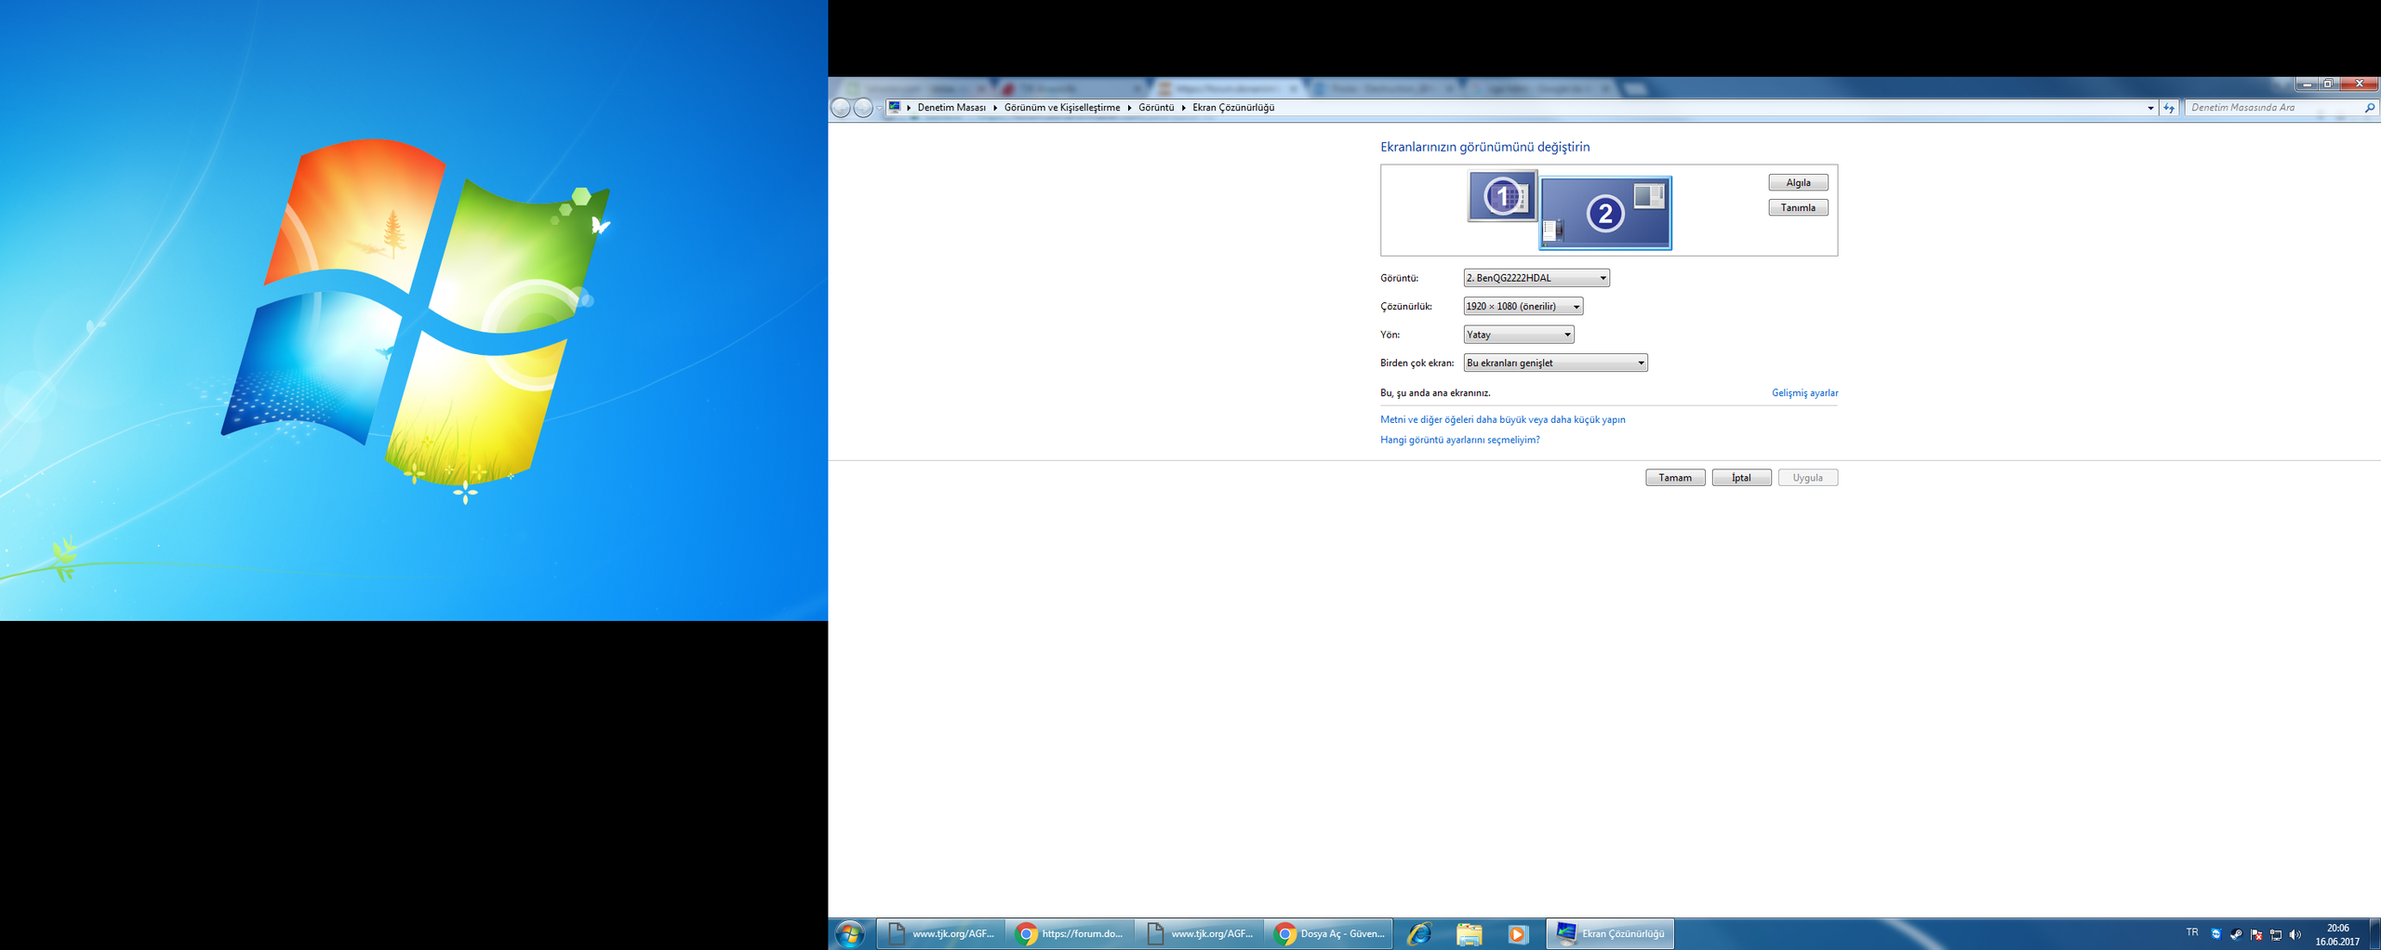Open the Görüntü display dropdown
This screenshot has width=2381, height=950.
click(1536, 278)
